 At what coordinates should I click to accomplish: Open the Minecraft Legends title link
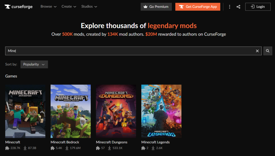[155, 142]
